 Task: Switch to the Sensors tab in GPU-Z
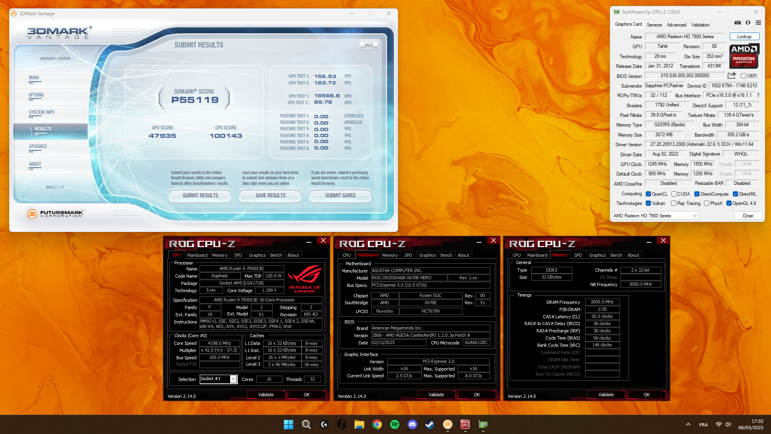654,25
